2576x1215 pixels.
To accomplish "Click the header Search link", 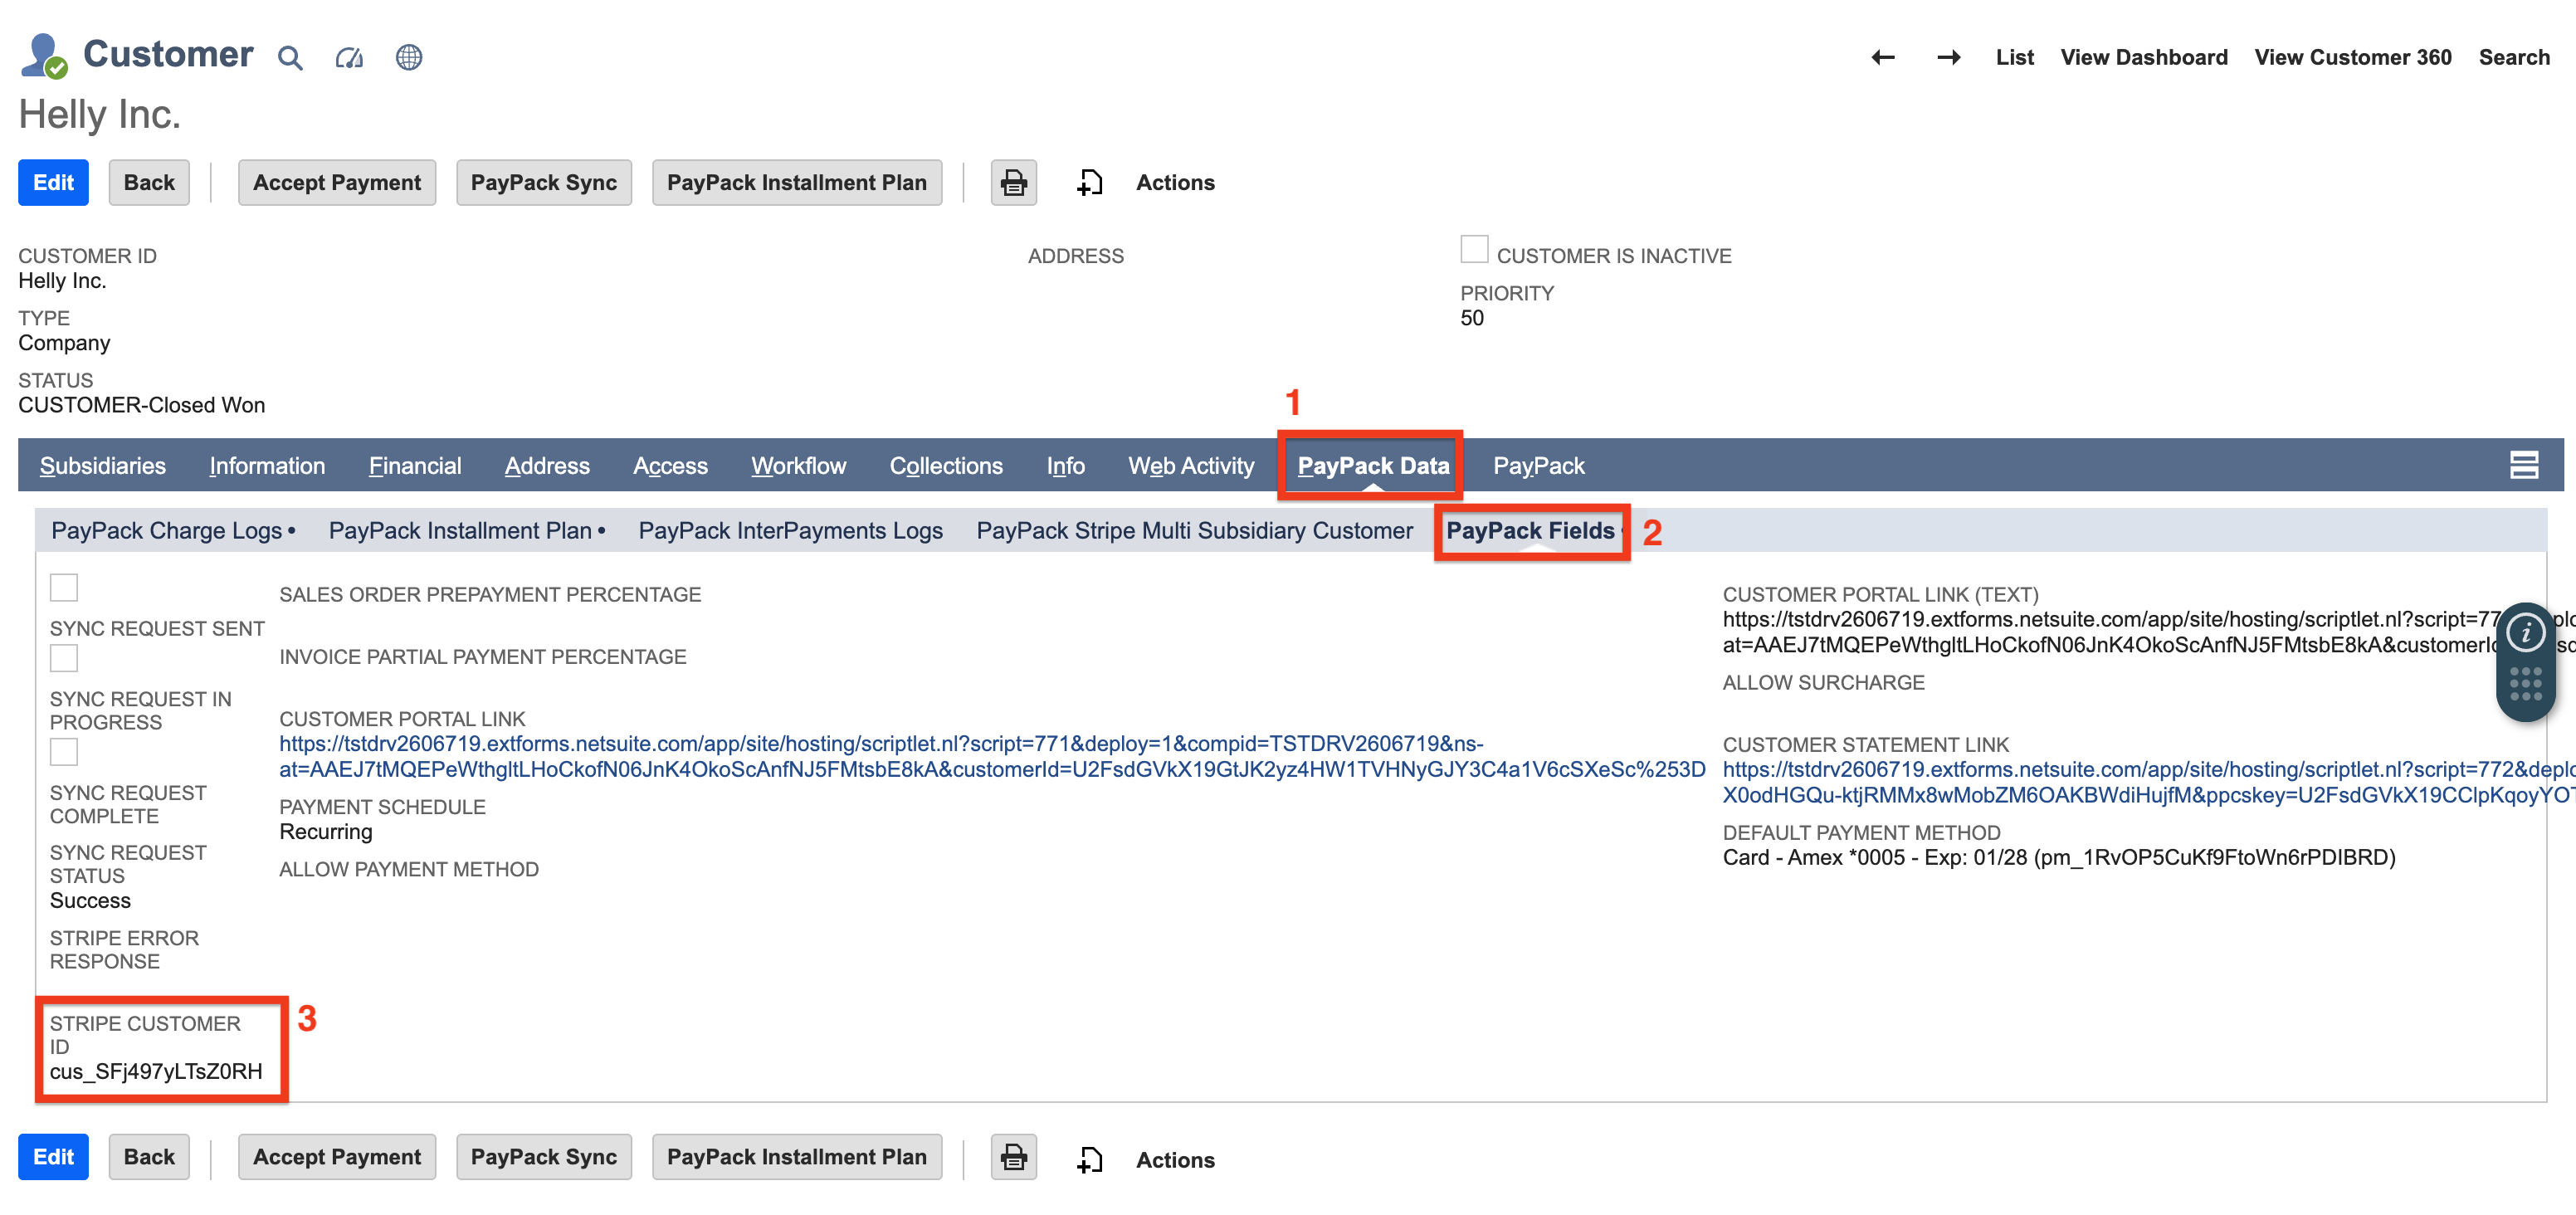I will click(2513, 57).
